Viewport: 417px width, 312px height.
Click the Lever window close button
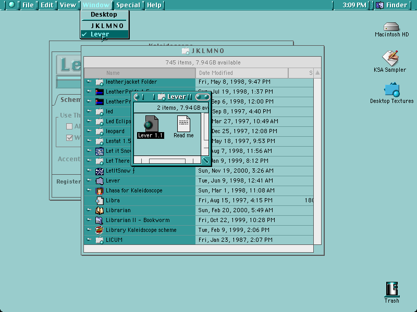coord(137,97)
